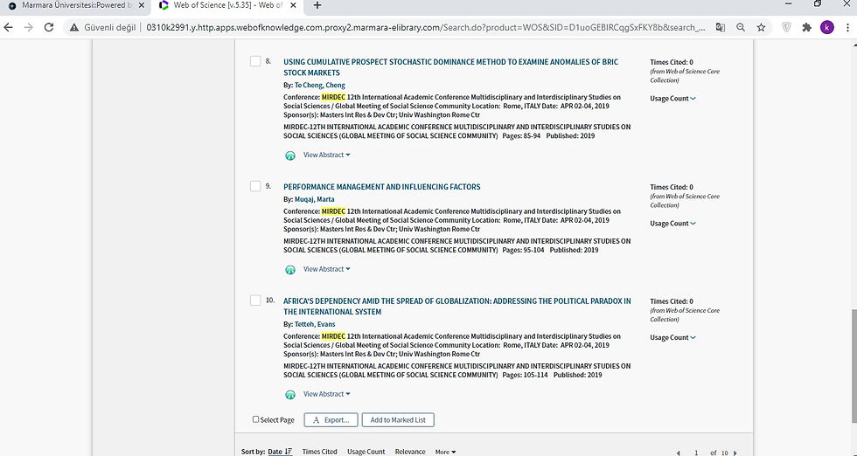Close the Marmara Üniversitesi tab
The image size is (857, 456).
(x=142, y=5)
